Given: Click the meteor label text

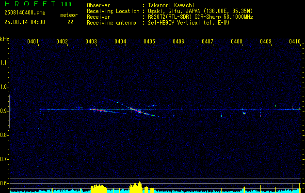Looking at the screenshot, I should click(x=69, y=15).
